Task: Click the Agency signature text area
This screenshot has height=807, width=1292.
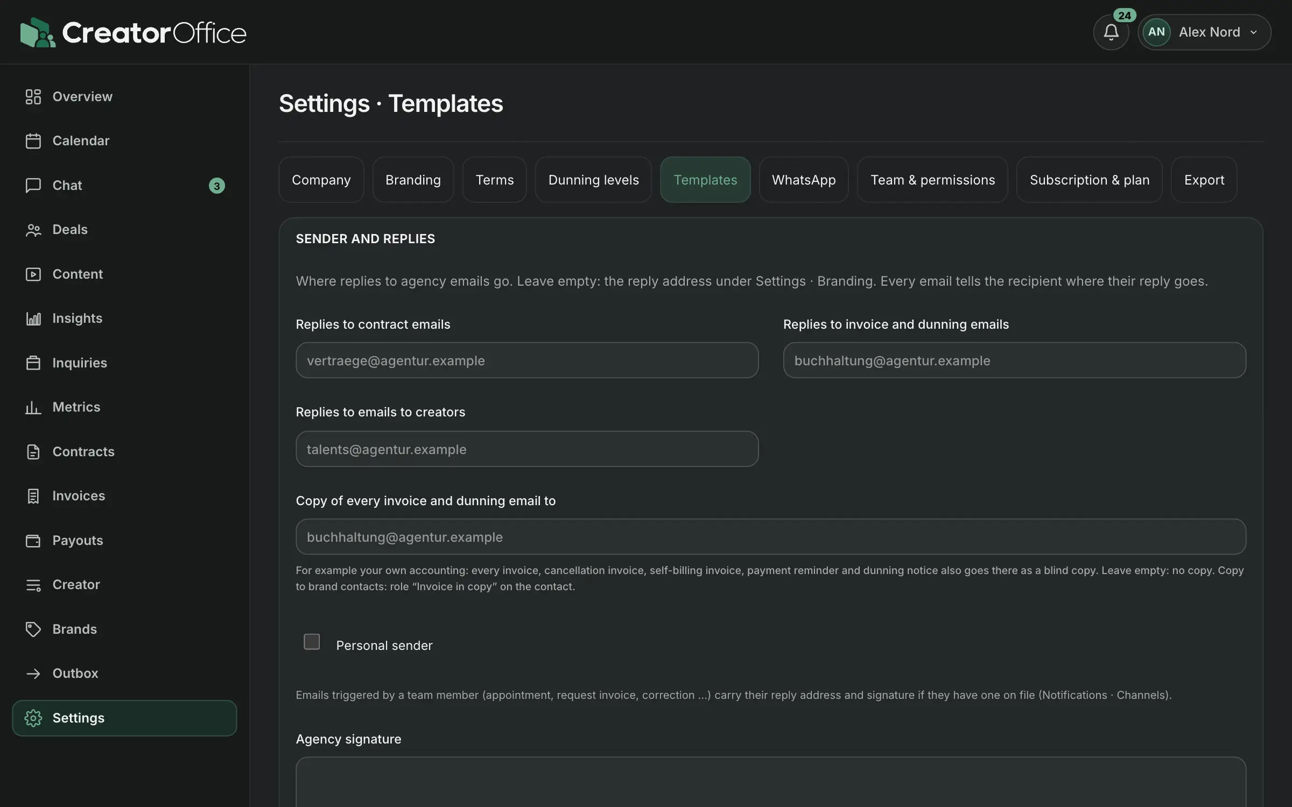Action: (771, 782)
